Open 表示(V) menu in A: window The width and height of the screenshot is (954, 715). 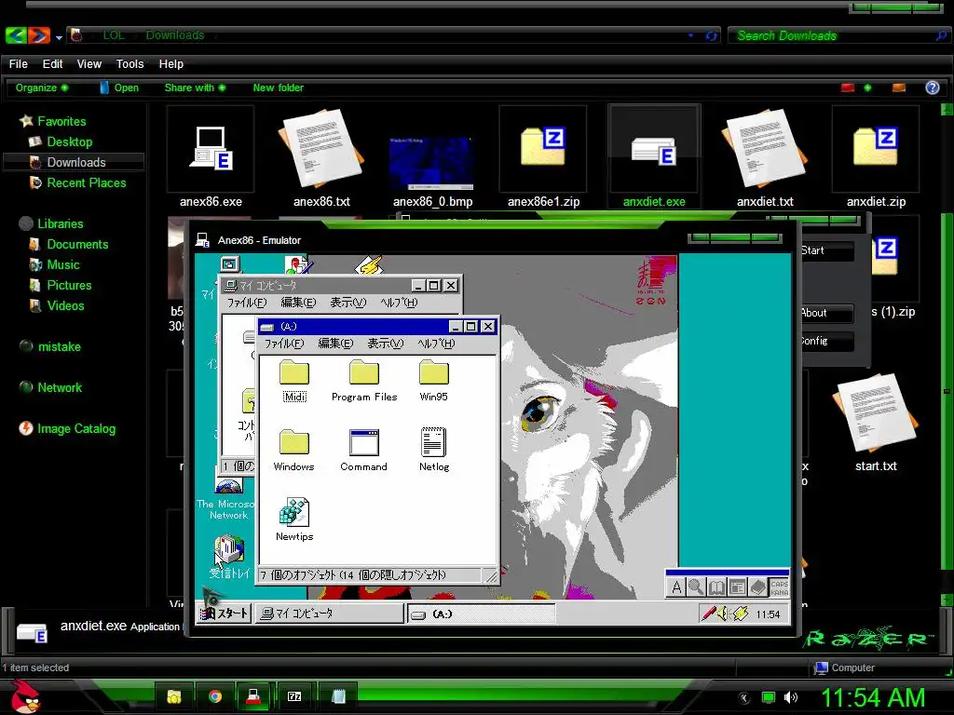click(385, 344)
